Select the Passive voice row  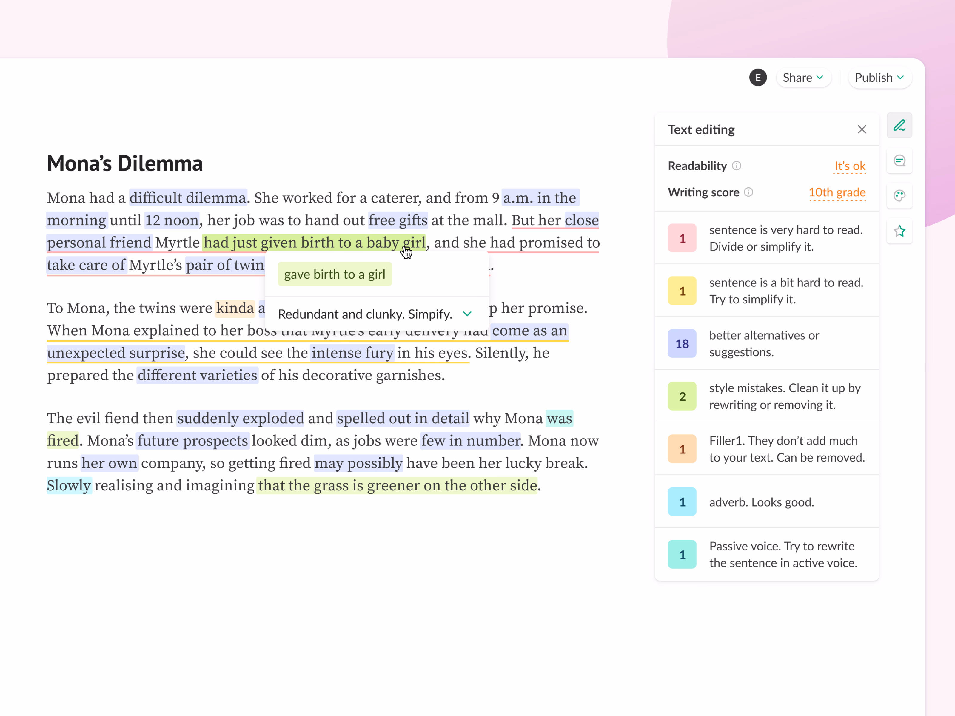coord(767,554)
